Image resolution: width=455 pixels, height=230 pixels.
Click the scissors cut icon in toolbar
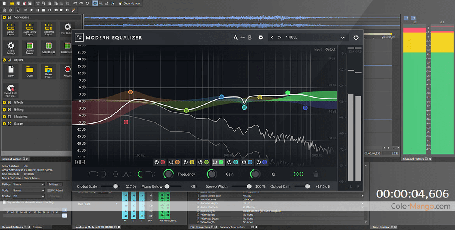[x=38, y=3]
